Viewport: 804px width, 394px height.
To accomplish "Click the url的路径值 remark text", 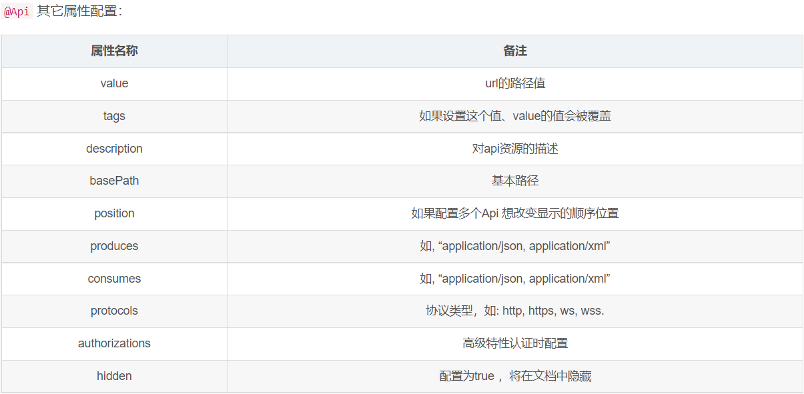I will tap(514, 83).
